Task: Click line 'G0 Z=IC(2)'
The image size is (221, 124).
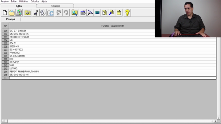Action: point(113,62)
